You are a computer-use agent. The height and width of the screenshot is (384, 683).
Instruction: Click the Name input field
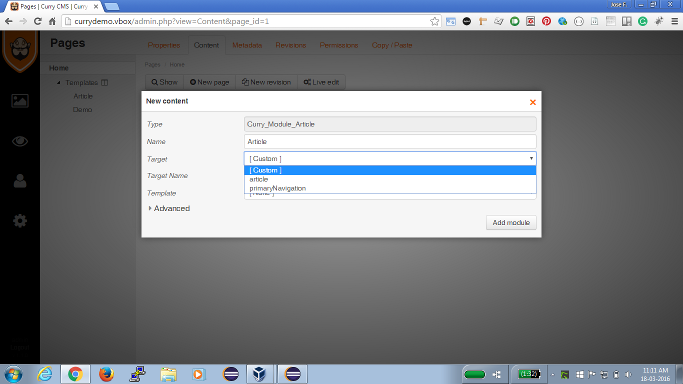pyautogui.click(x=390, y=141)
